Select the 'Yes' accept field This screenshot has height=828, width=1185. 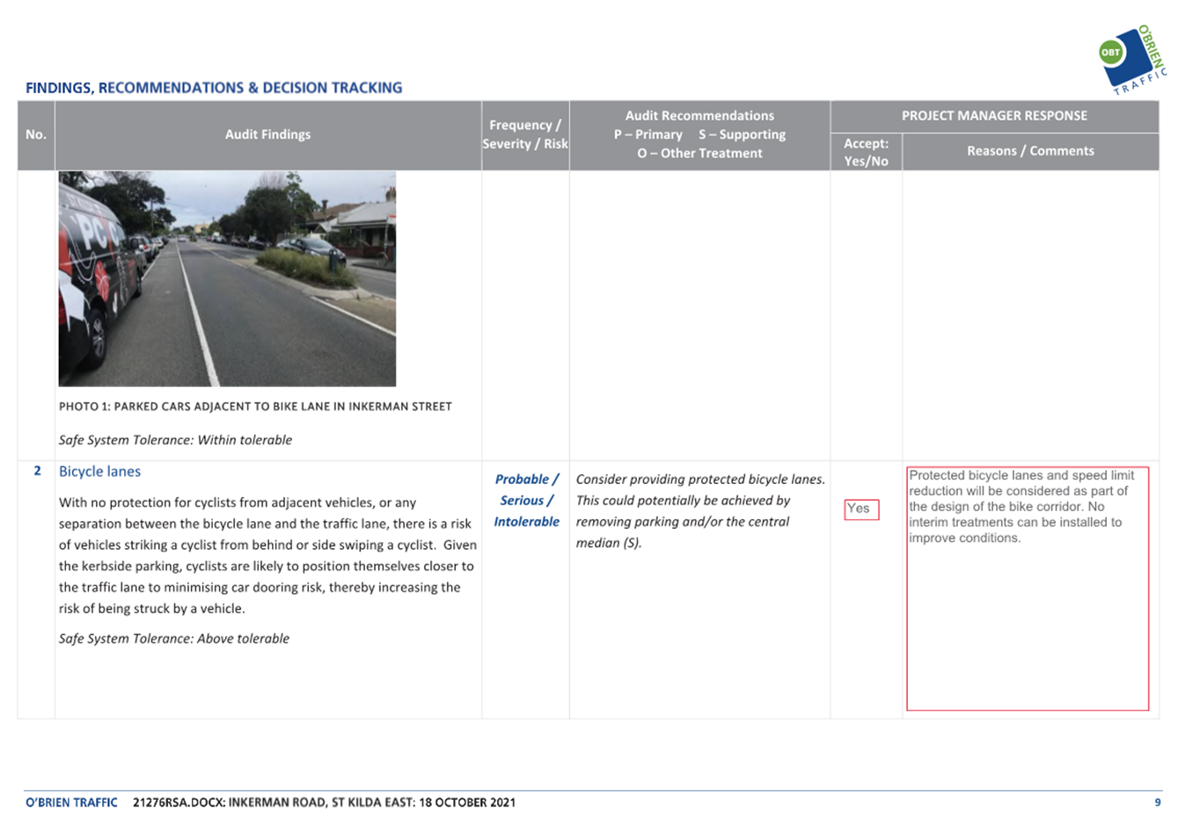861,509
